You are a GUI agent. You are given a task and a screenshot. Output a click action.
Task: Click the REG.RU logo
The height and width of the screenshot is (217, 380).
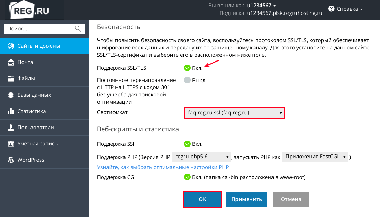(x=29, y=10)
